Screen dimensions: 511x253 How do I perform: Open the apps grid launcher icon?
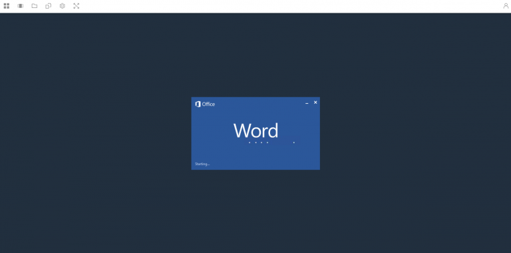pyautogui.click(x=7, y=6)
